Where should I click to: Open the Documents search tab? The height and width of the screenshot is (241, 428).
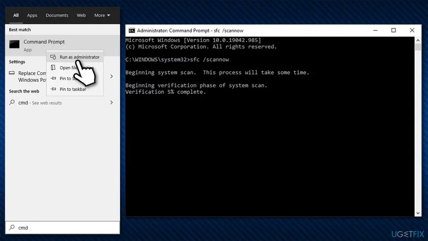coord(57,16)
